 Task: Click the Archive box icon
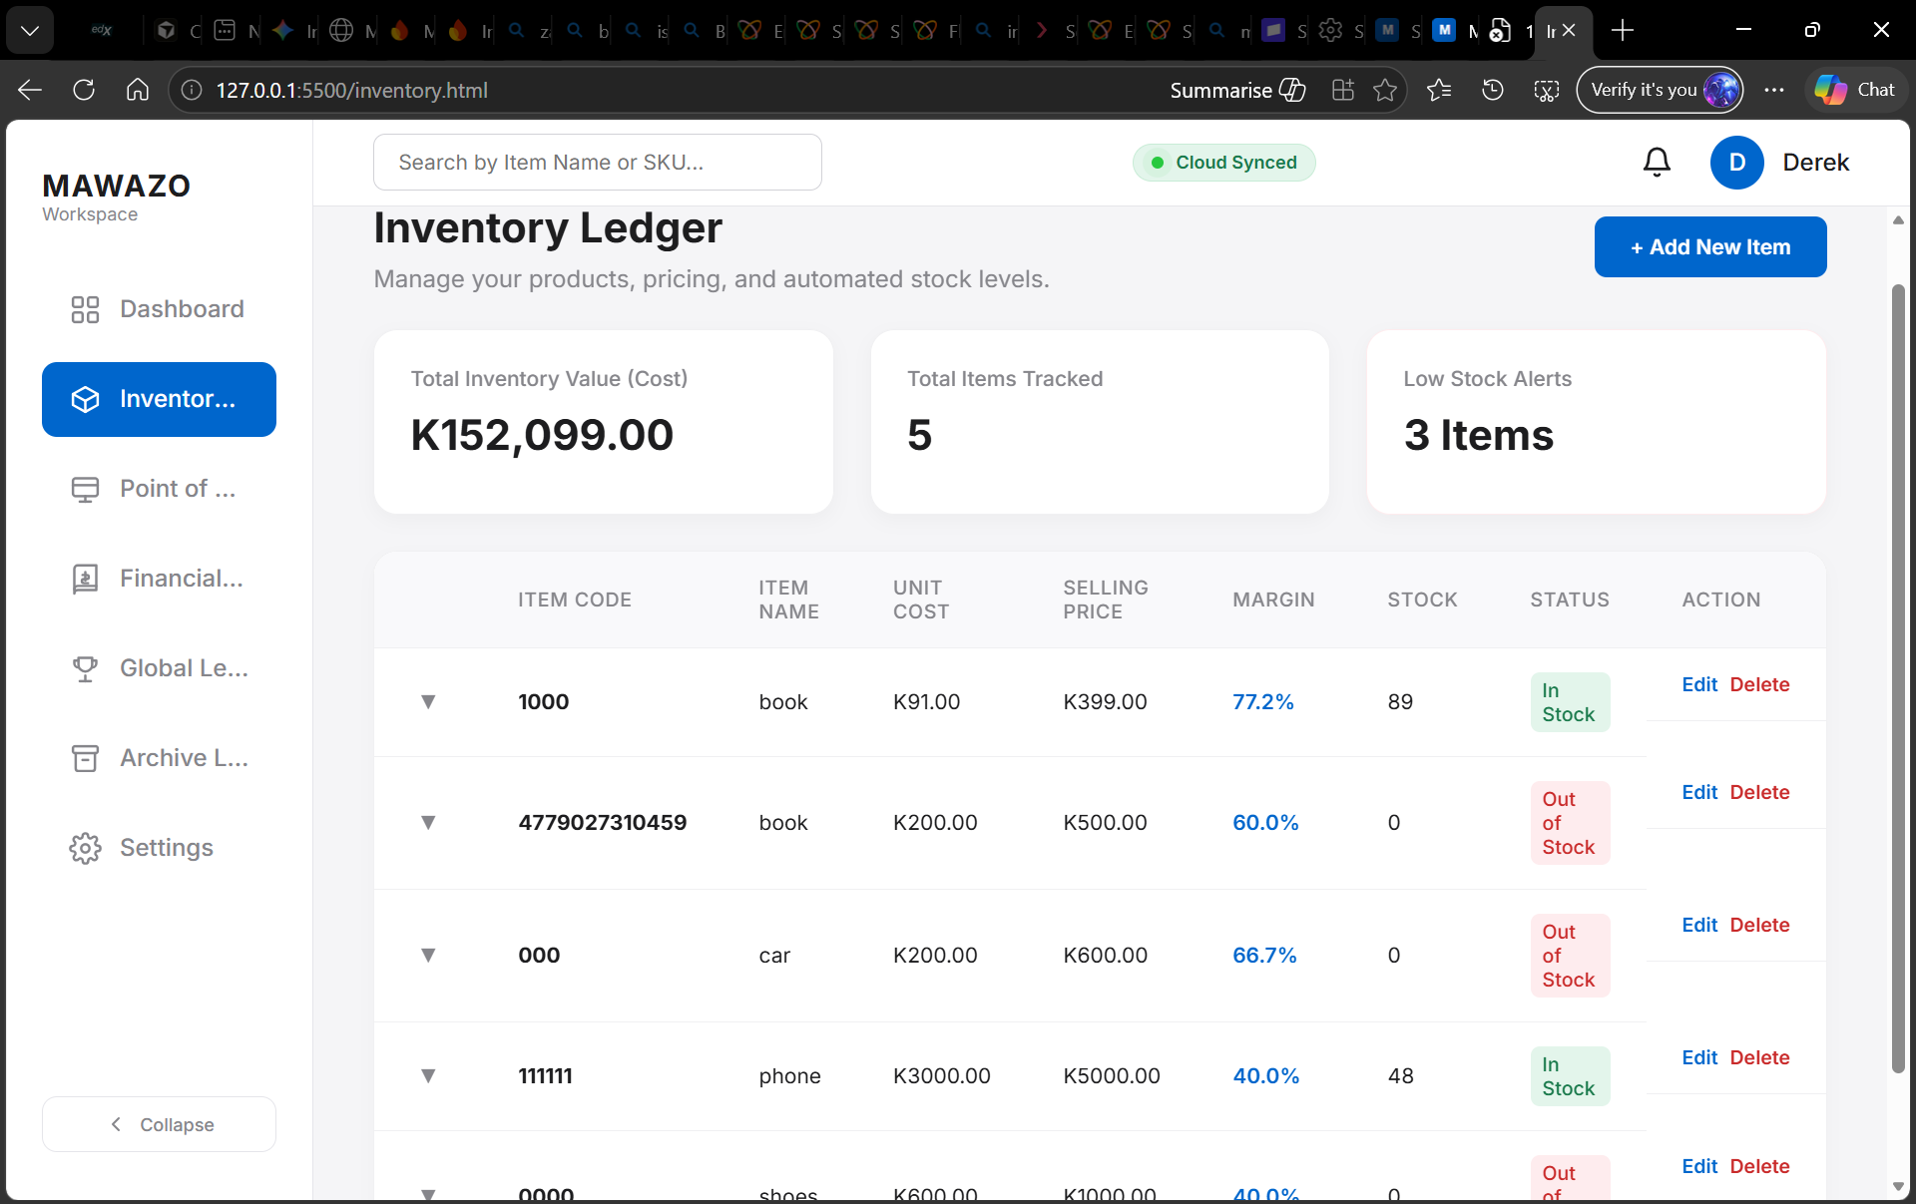(85, 758)
